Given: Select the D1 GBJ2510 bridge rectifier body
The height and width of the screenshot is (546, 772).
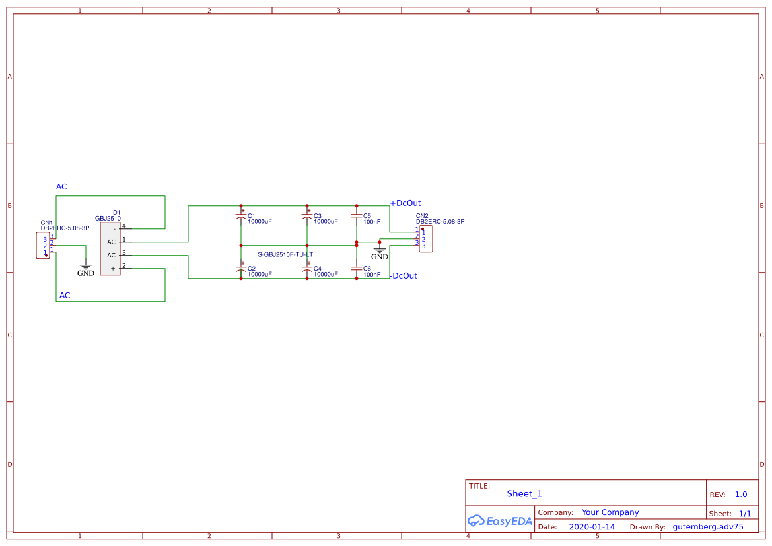Looking at the screenshot, I should (x=110, y=249).
